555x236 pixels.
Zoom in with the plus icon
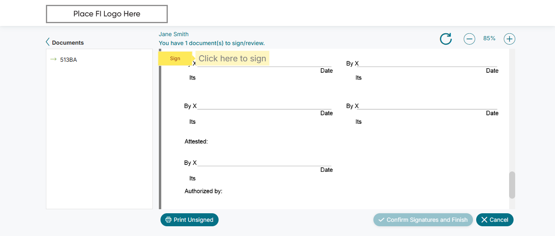[509, 39]
